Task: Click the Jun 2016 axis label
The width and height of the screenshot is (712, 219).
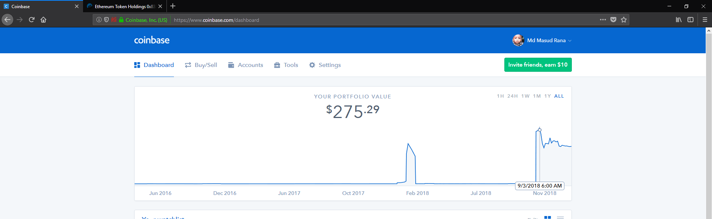Action: (160, 193)
